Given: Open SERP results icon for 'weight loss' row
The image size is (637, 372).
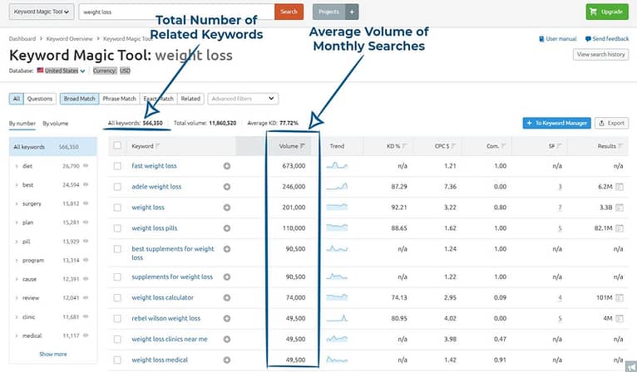Looking at the screenshot, I should click(620, 208).
